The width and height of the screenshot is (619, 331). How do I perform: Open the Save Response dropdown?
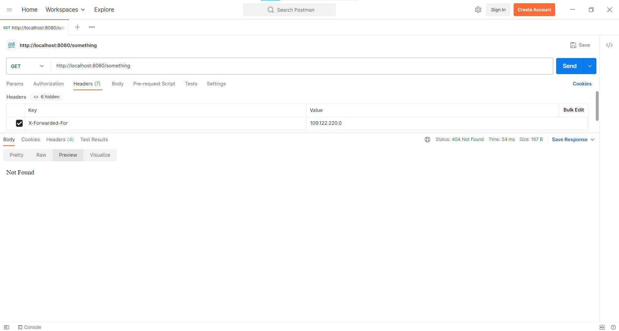click(x=573, y=140)
